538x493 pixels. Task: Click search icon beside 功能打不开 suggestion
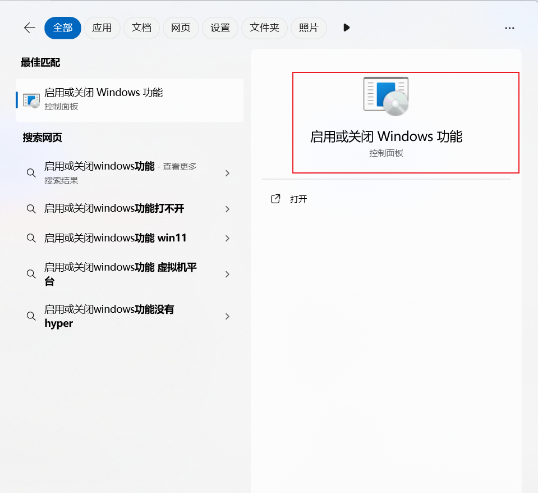[31, 209]
